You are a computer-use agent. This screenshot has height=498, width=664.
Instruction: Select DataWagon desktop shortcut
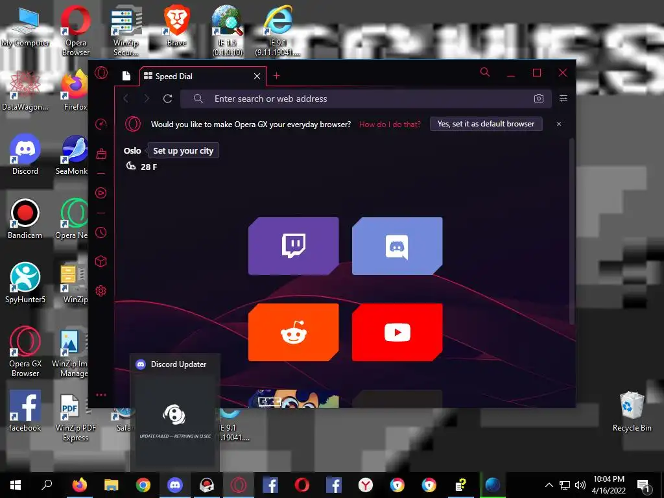[25, 91]
